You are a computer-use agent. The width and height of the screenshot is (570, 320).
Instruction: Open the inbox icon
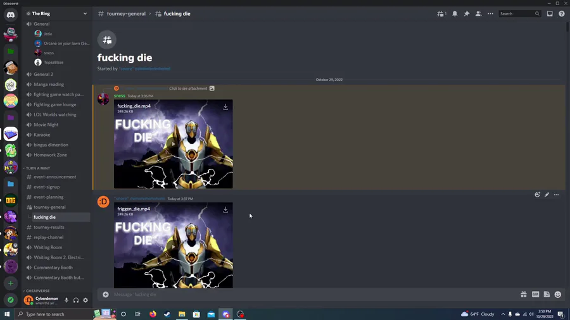(x=550, y=14)
